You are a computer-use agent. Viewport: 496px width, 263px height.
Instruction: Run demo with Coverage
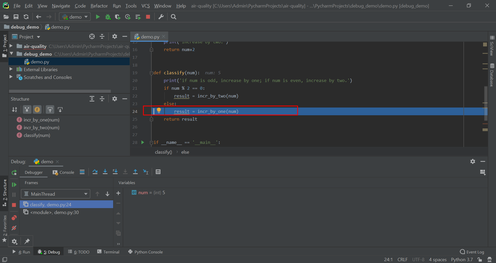(118, 17)
